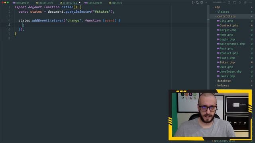Collapse the app folder
The width and height of the screenshot is (255, 143).
point(218,7)
